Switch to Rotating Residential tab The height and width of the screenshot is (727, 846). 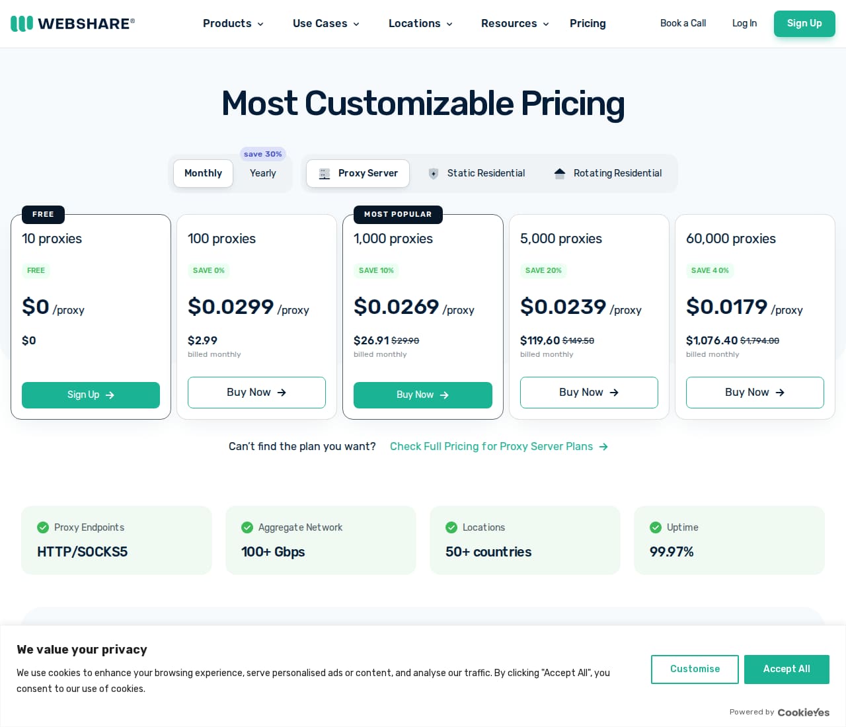tap(608, 173)
